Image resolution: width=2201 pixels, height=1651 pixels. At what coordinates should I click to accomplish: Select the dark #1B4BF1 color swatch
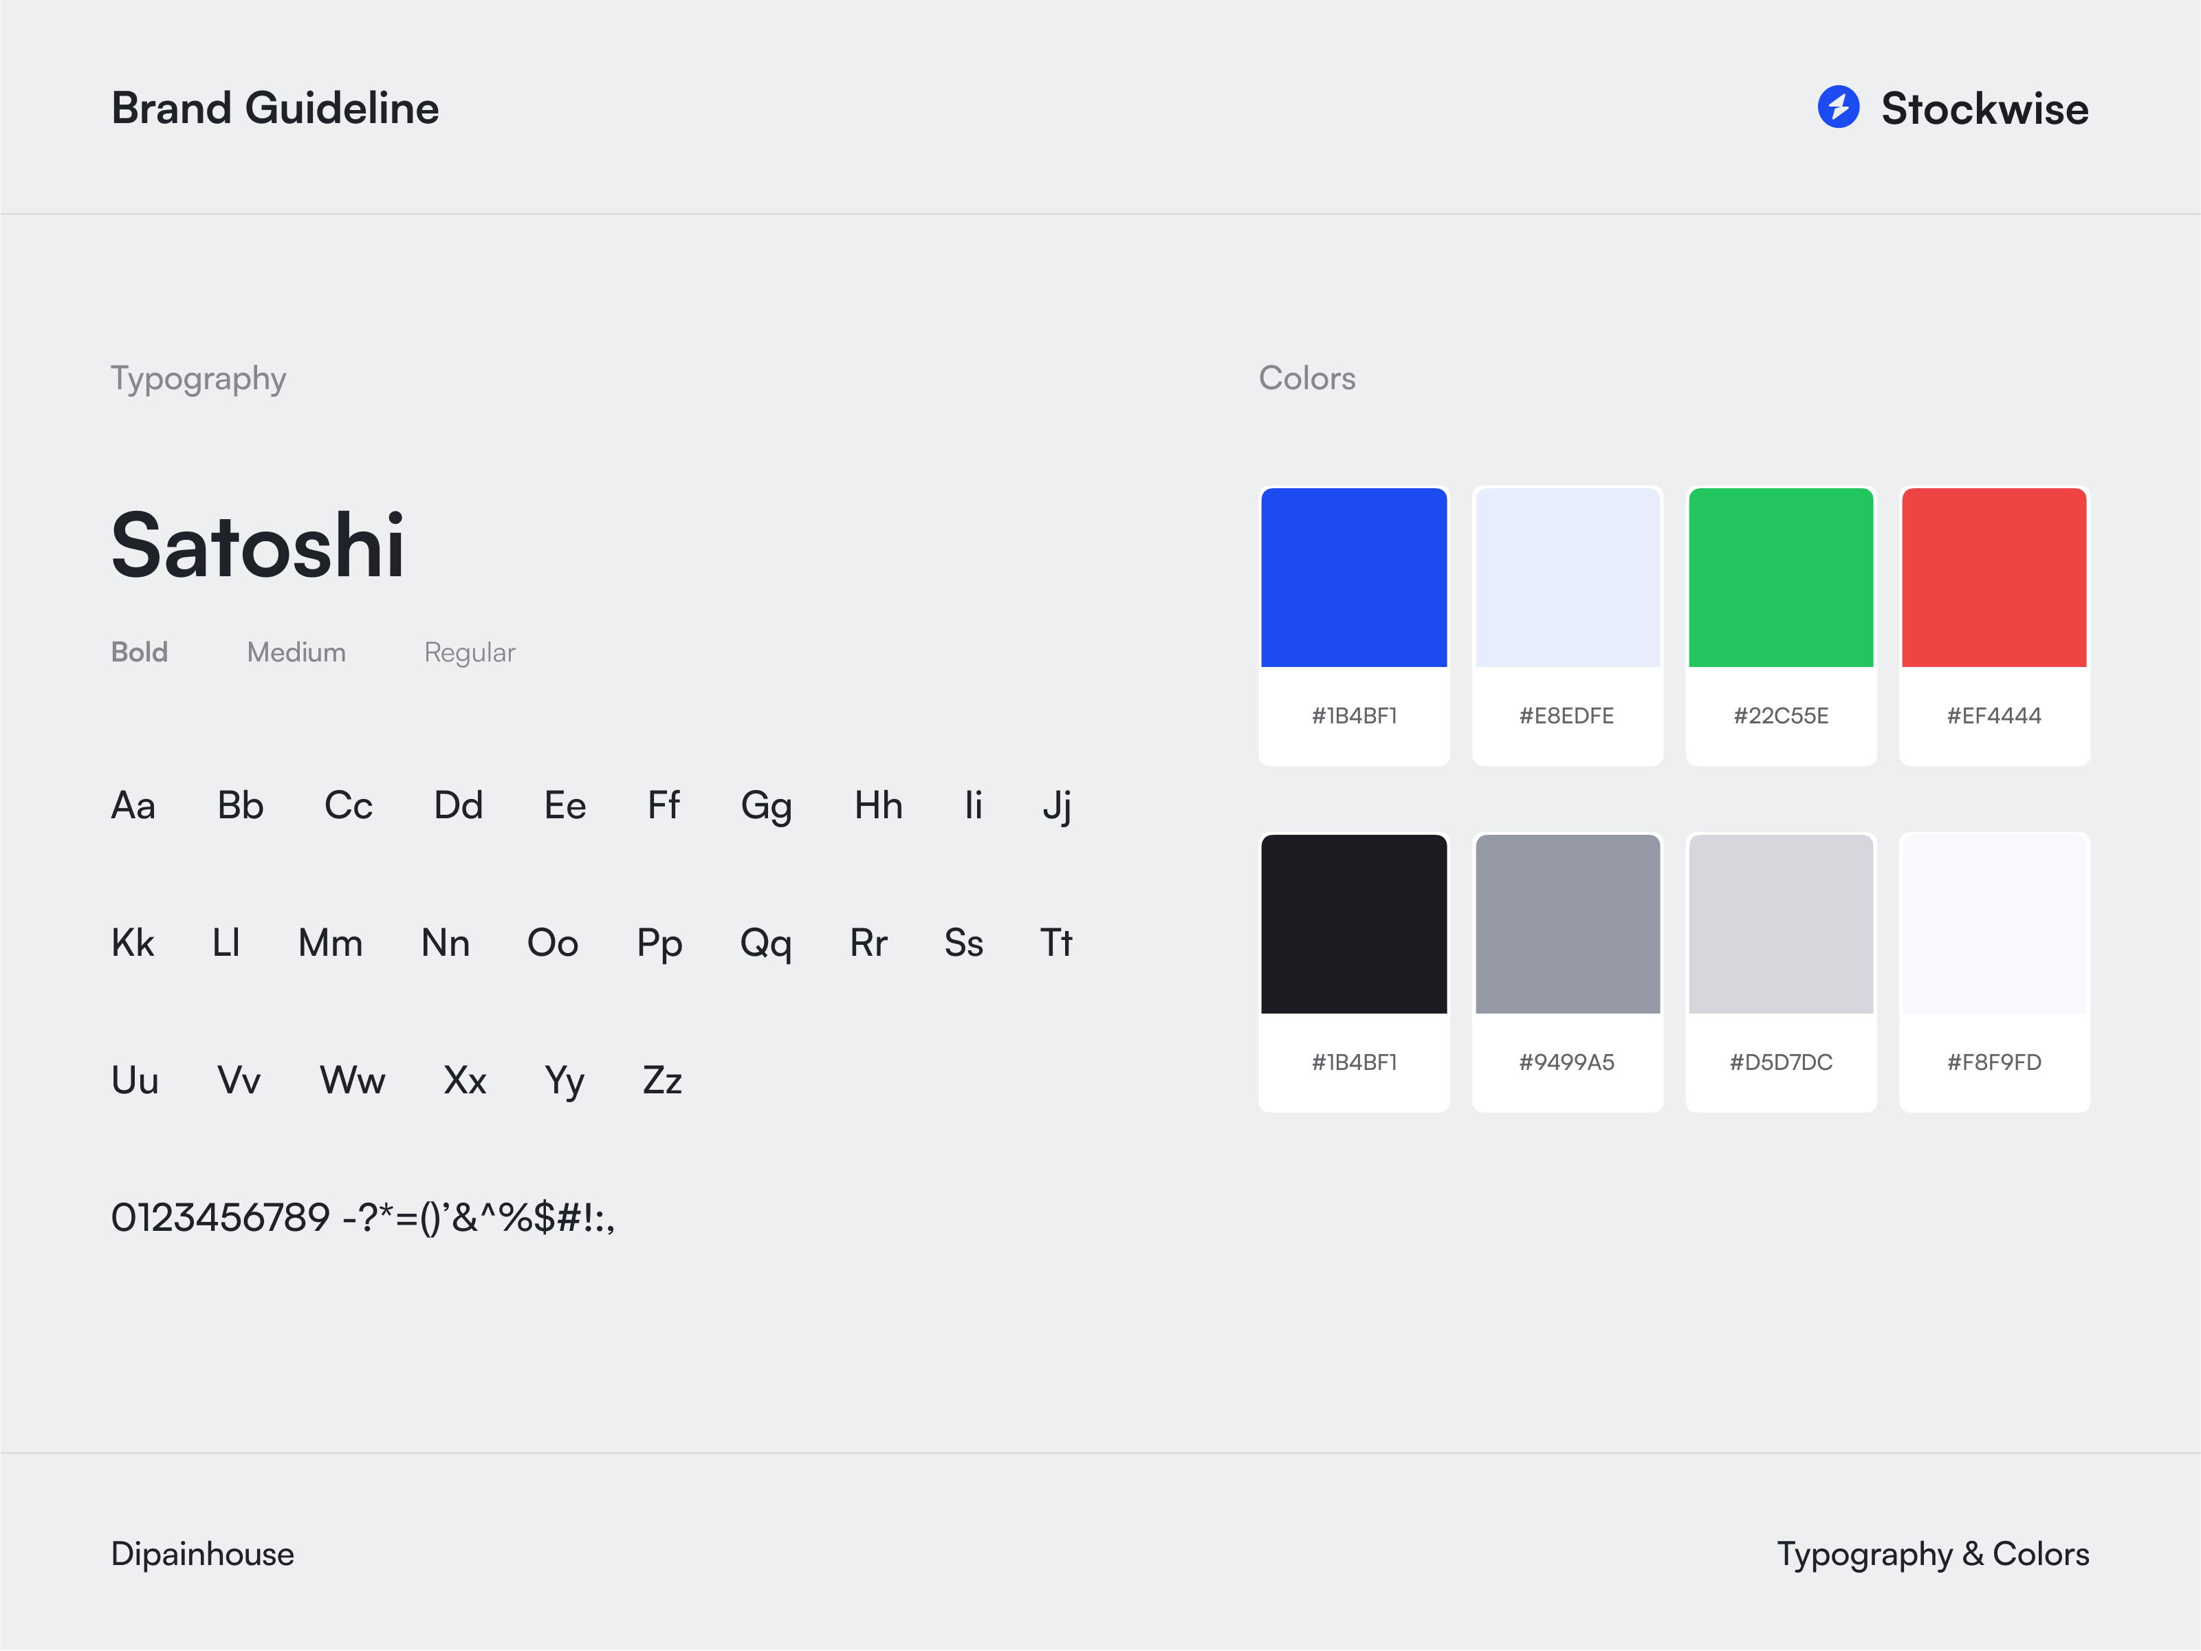(x=1355, y=923)
